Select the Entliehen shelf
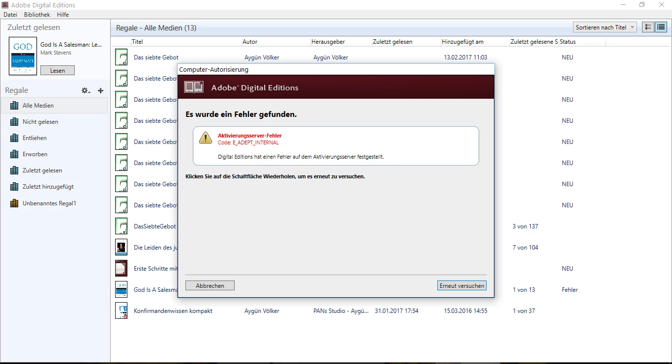 point(55,138)
